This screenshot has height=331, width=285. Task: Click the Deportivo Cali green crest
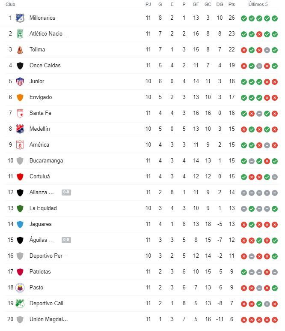pyautogui.click(x=20, y=304)
